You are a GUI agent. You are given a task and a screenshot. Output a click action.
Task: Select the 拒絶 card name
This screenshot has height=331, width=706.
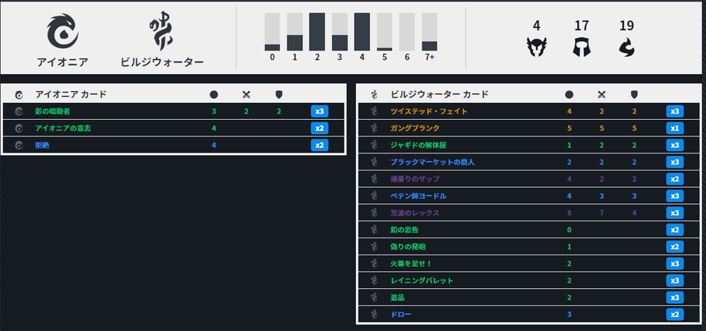click(x=42, y=146)
